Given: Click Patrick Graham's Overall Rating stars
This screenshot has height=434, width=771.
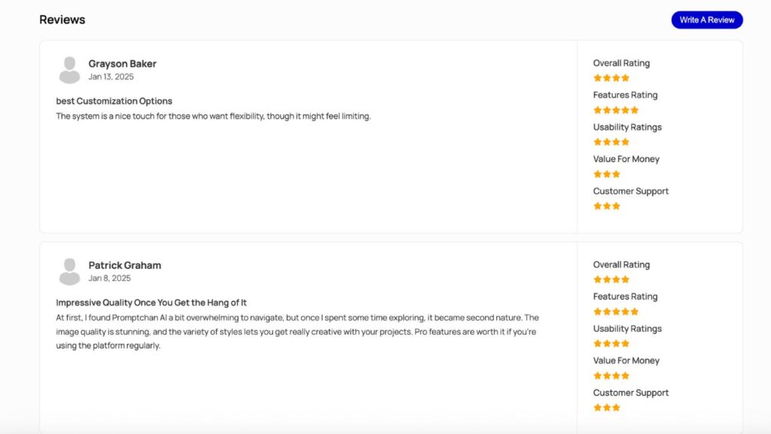Looking at the screenshot, I should (x=611, y=280).
